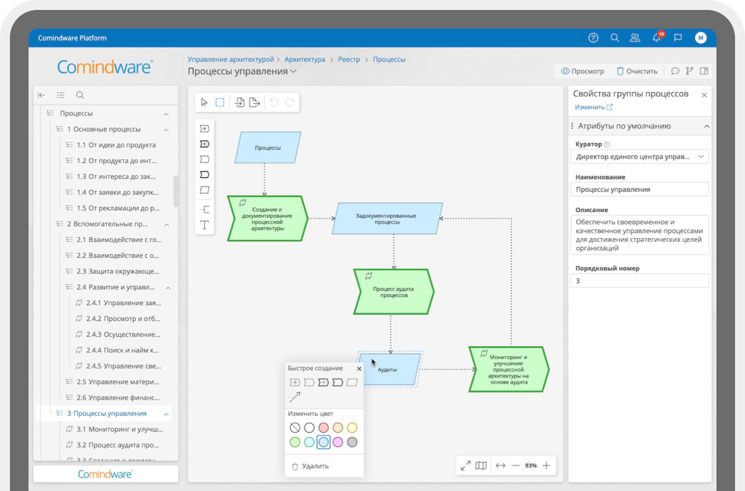The height and width of the screenshot is (491, 745).
Task: Pick the parallelogram shape in the palette
Action: [x=204, y=190]
